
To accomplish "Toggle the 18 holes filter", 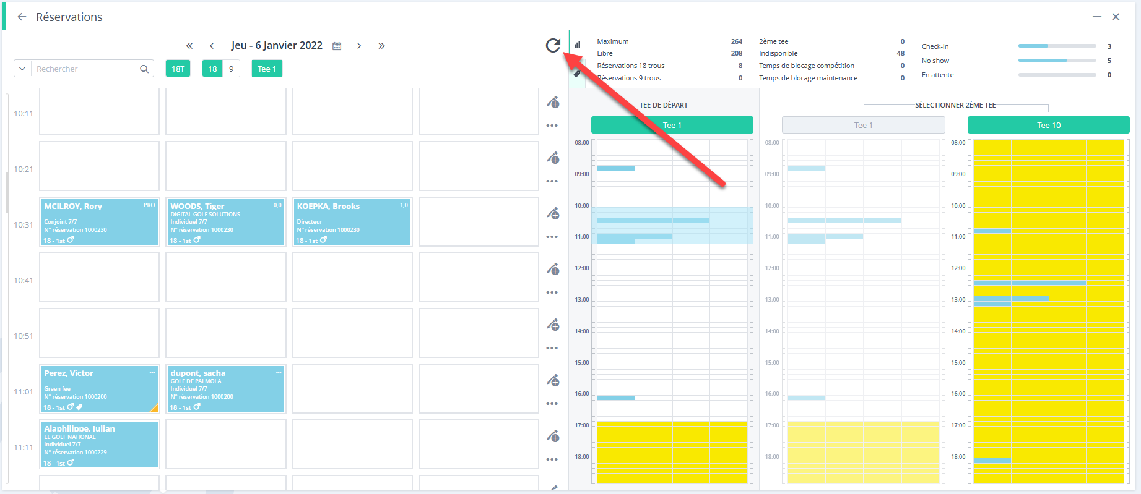I will 212,69.
